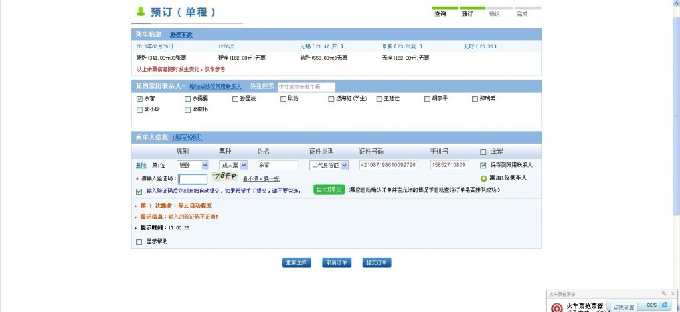Toggle the 保存到常用联系人 checkbox
Image resolution: width=680 pixels, height=312 pixels.
pos(483,166)
